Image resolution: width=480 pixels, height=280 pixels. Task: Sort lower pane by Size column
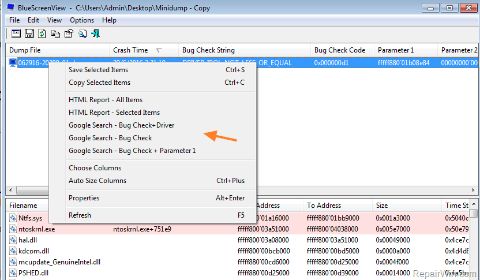[382, 205]
